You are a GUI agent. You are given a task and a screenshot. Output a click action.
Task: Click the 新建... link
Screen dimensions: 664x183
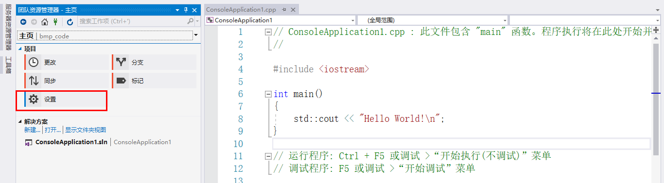pyautogui.click(x=32, y=130)
